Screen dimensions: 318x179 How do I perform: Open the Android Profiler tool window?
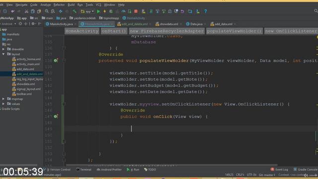109,170
